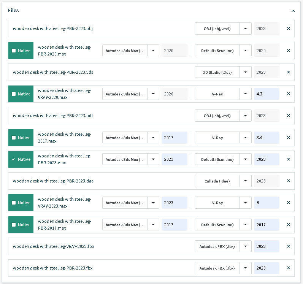The image size is (303, 284).
Task: Expand Collada (.dae) format dropdown
Action: point(246,181)
